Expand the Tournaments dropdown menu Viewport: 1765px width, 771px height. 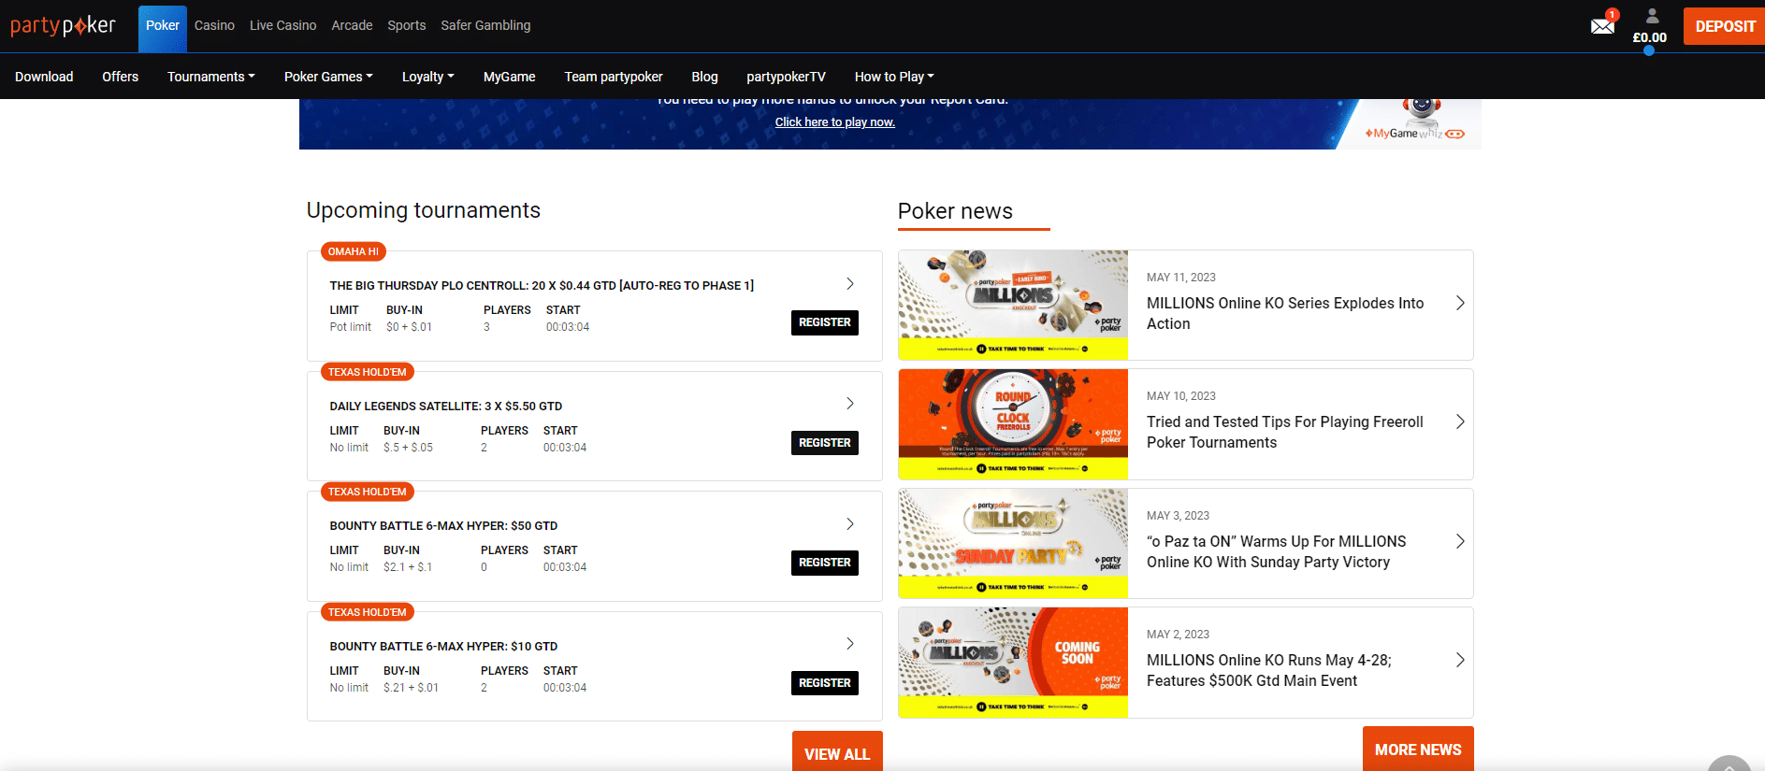211,77
